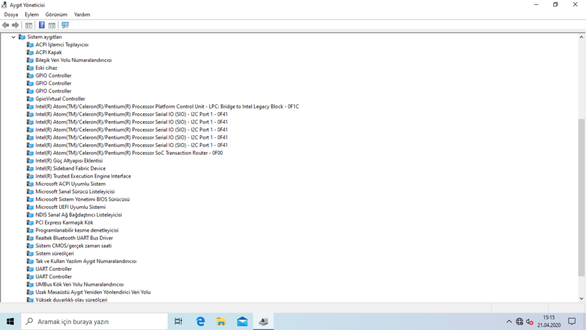Select the GpioVirtual Controller device

[60, 99]
